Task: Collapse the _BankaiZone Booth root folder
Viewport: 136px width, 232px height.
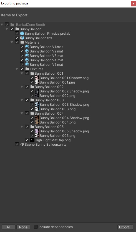Action: [x=2, y=25]
